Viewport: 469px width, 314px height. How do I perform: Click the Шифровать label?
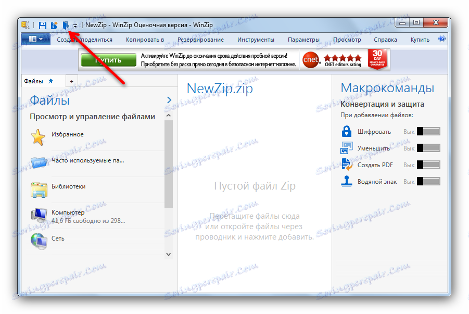pos(374,132)
